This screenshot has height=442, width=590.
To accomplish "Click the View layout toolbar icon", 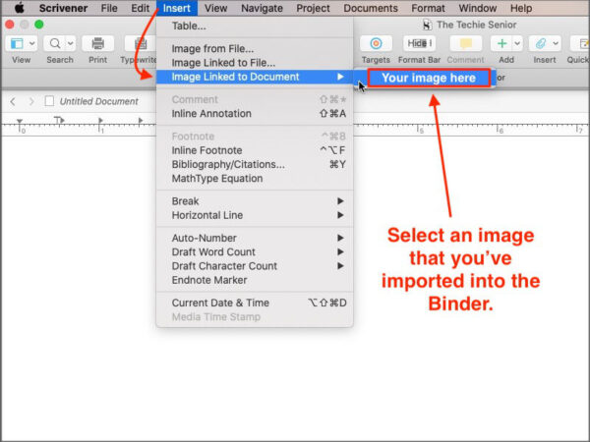I will [16, 43].
